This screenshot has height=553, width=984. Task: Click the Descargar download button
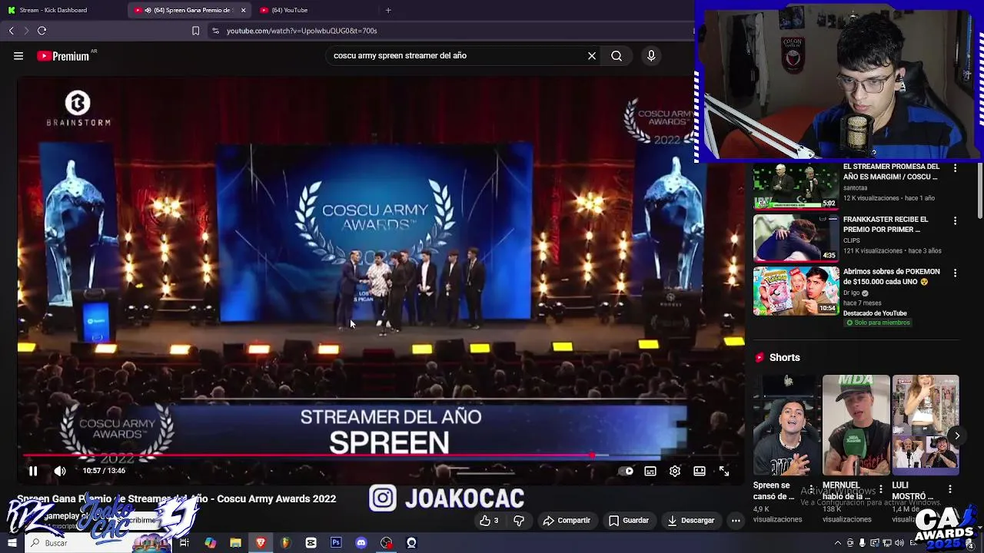pos(691,520)
